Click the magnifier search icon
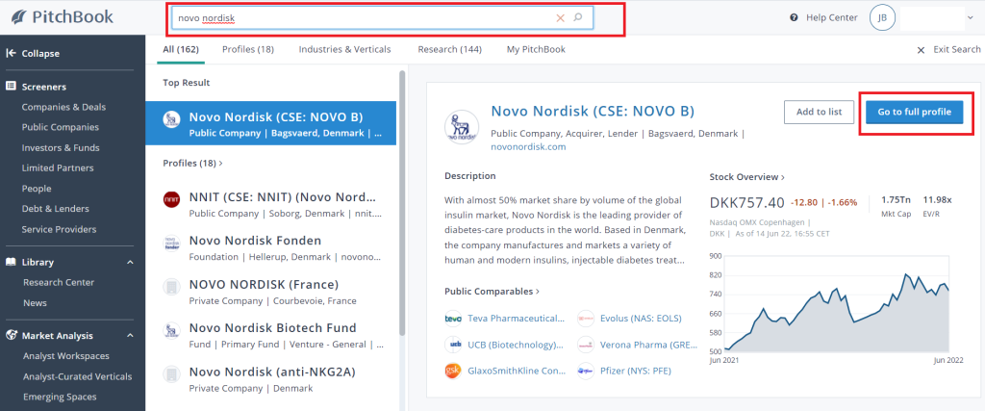985x411 pixels. [578, 17]
